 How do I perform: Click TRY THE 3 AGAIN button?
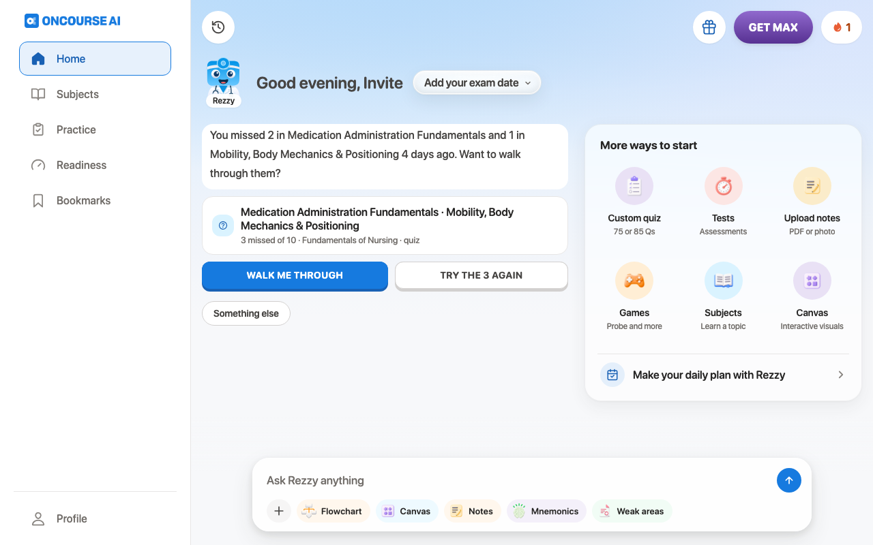point(482,276)
